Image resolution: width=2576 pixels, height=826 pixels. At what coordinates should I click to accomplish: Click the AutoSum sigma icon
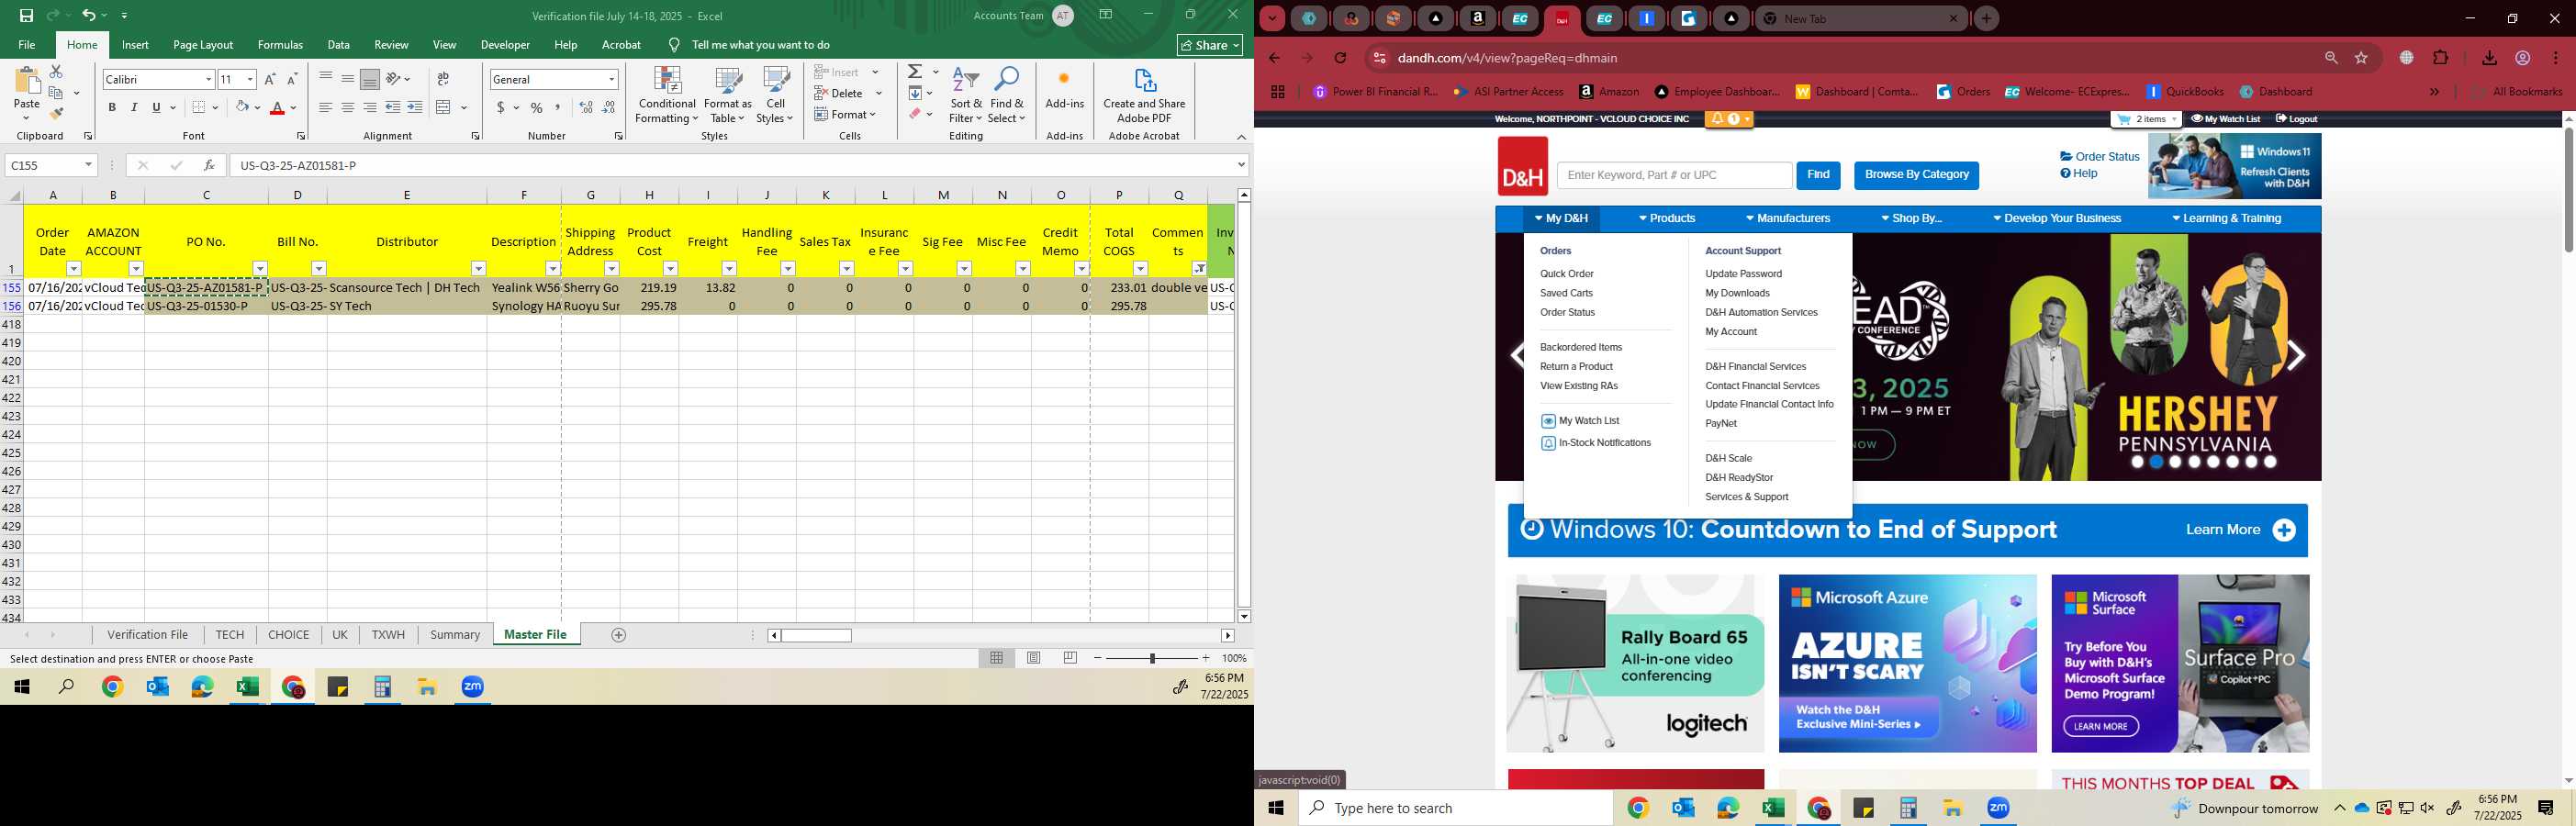click(915, 72)
